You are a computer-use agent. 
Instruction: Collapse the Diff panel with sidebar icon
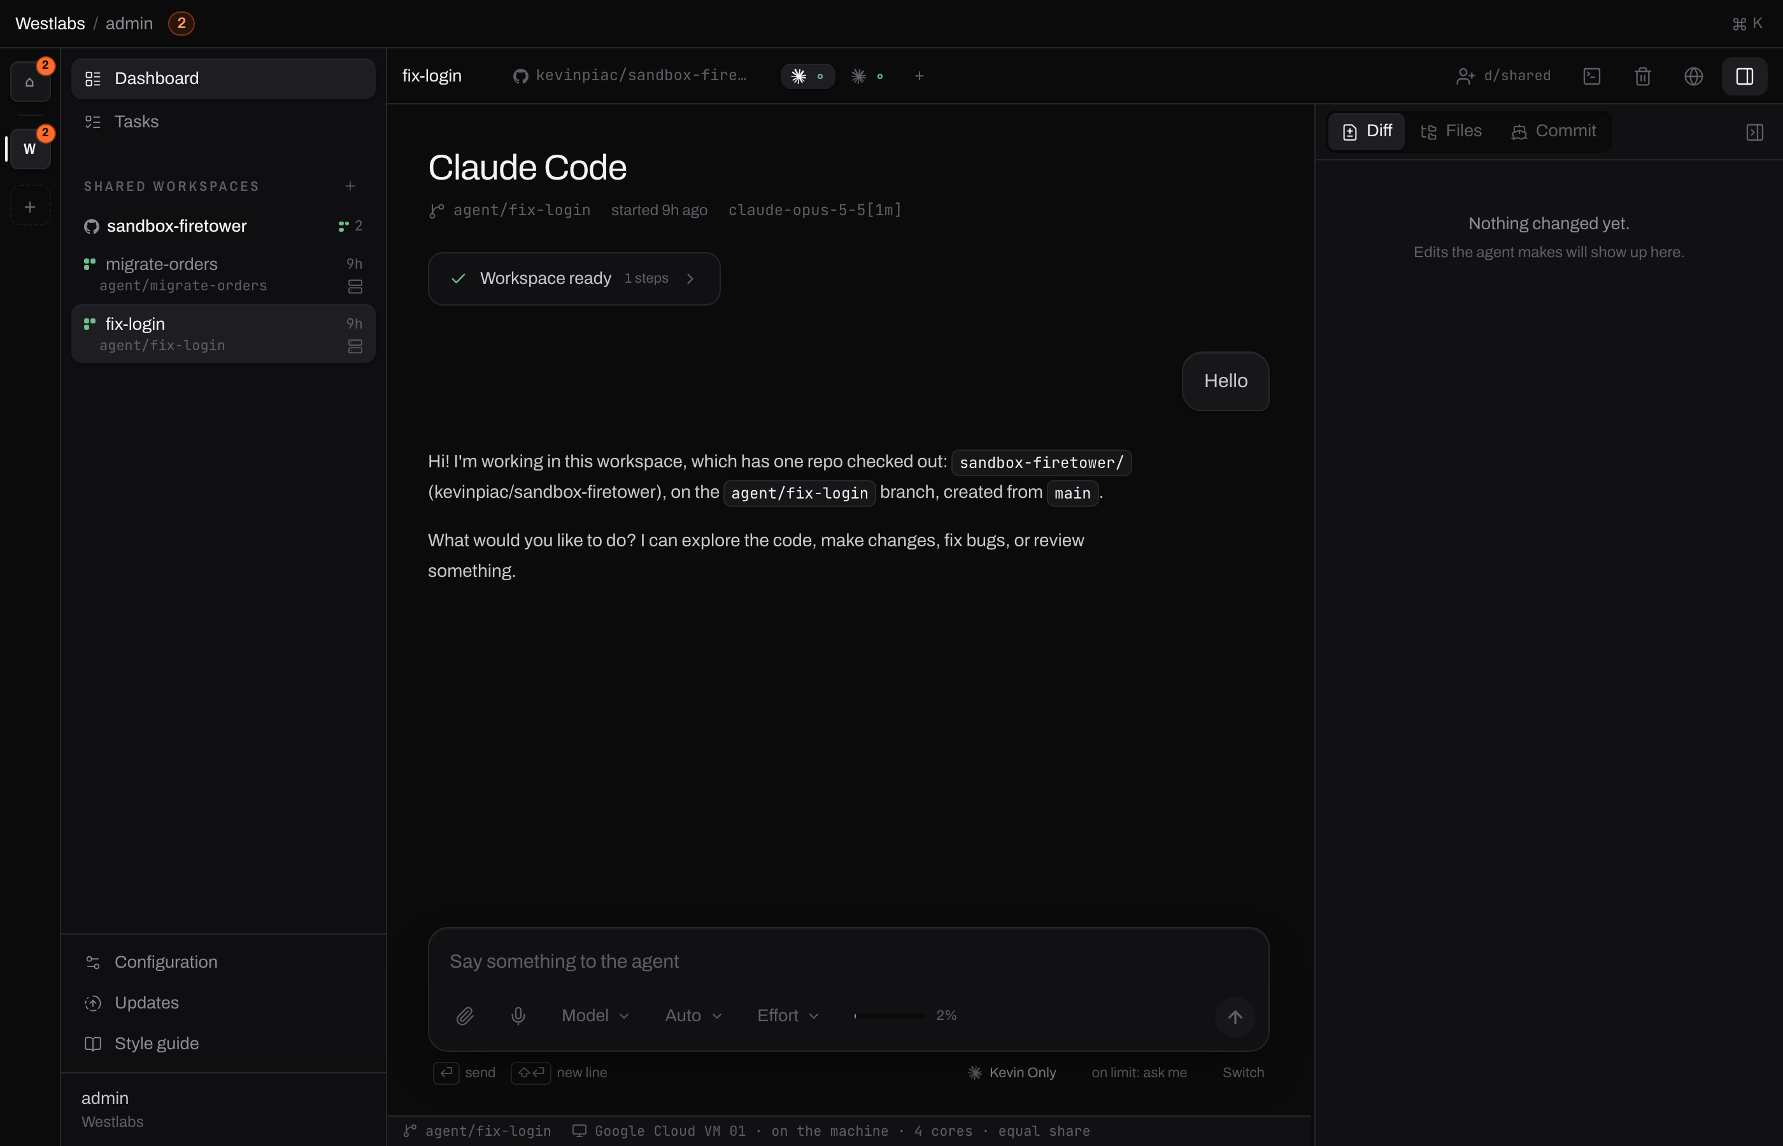1754,132
